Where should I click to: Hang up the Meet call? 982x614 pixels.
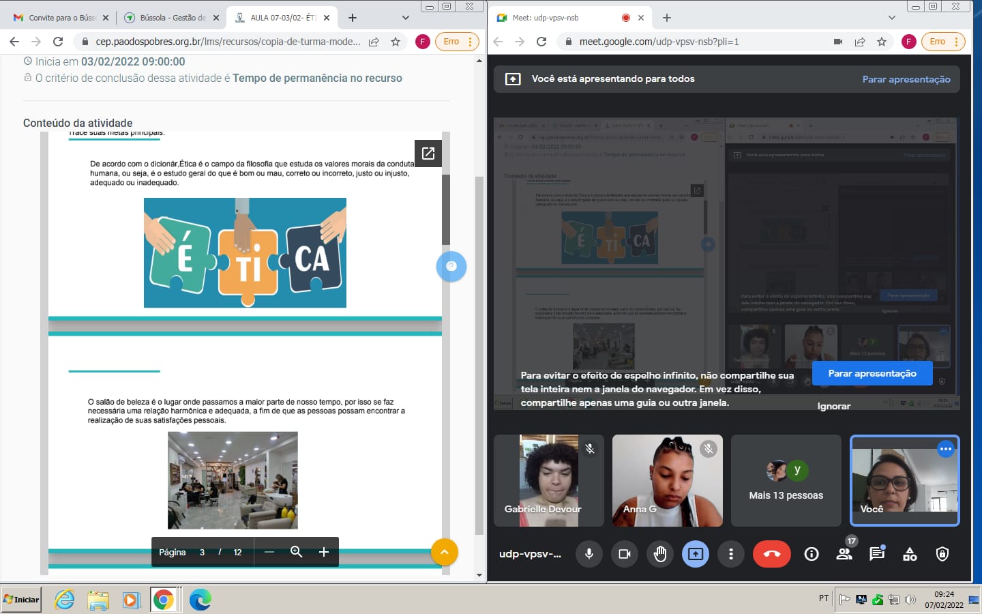pyautogui.click(x=771, y=554)
